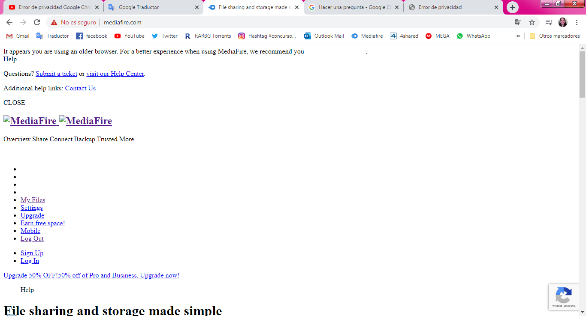
Task: Open the Instagram Hashtag #concurso bookmark
Action: (267, 36)
